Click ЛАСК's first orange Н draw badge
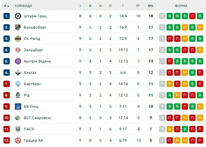The height and width of the screenshot is (147, 206). pos(170,129)
